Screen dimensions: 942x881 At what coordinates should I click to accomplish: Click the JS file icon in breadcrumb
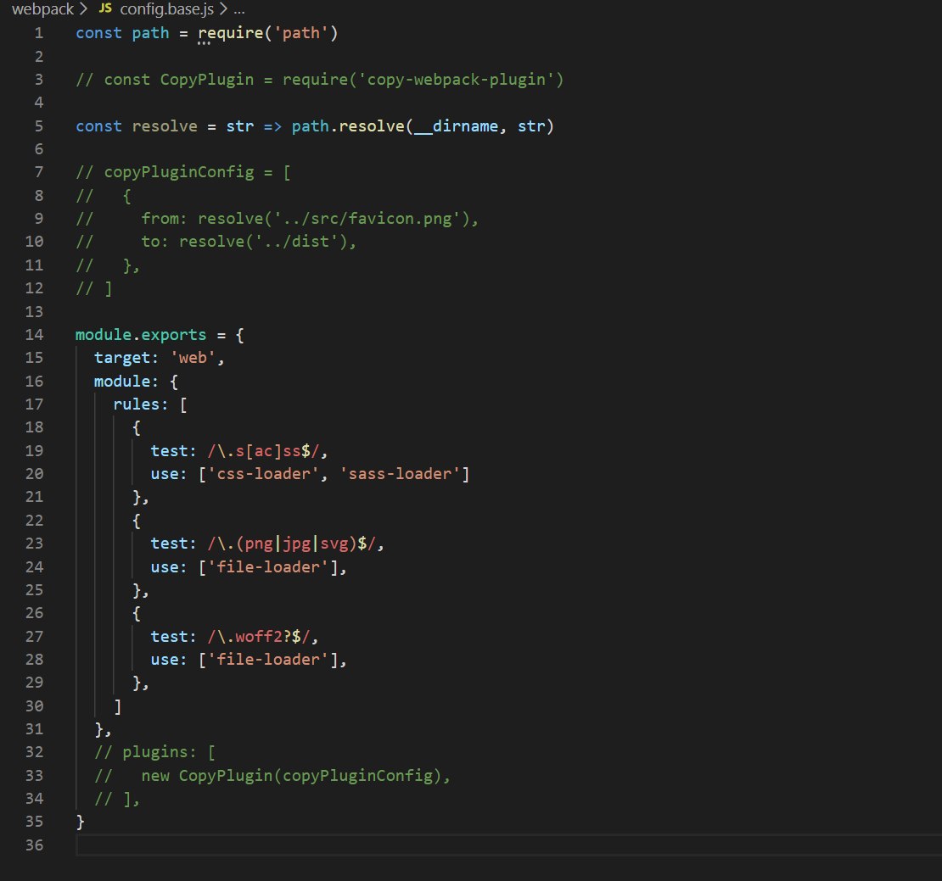tap(105, 8)
